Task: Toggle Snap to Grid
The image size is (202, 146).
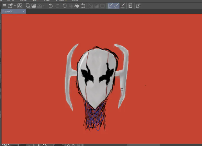Action: click(x=123, y=6)
